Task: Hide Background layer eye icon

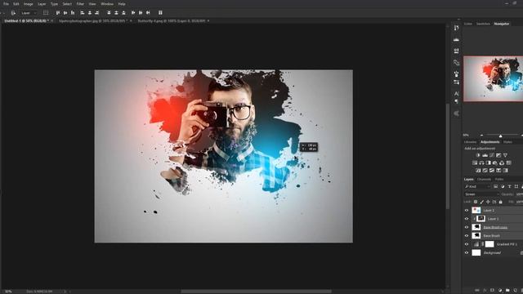Action: click(467, 252)
